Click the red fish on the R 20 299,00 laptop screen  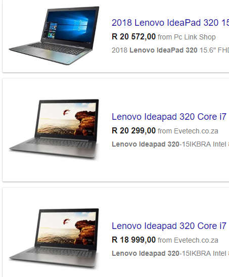(x=66, y=112)
